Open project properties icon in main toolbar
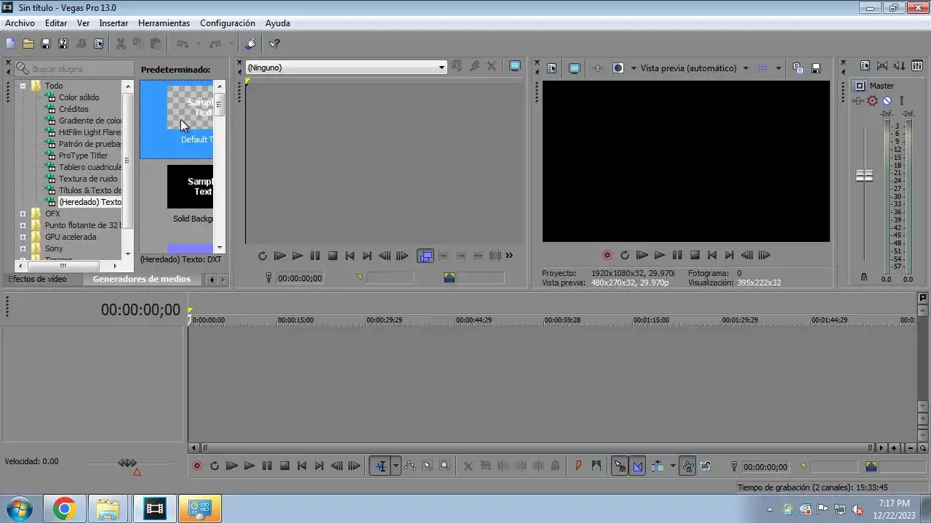The image size is (931, 523). pyautogui.click(x=98, y=44)
